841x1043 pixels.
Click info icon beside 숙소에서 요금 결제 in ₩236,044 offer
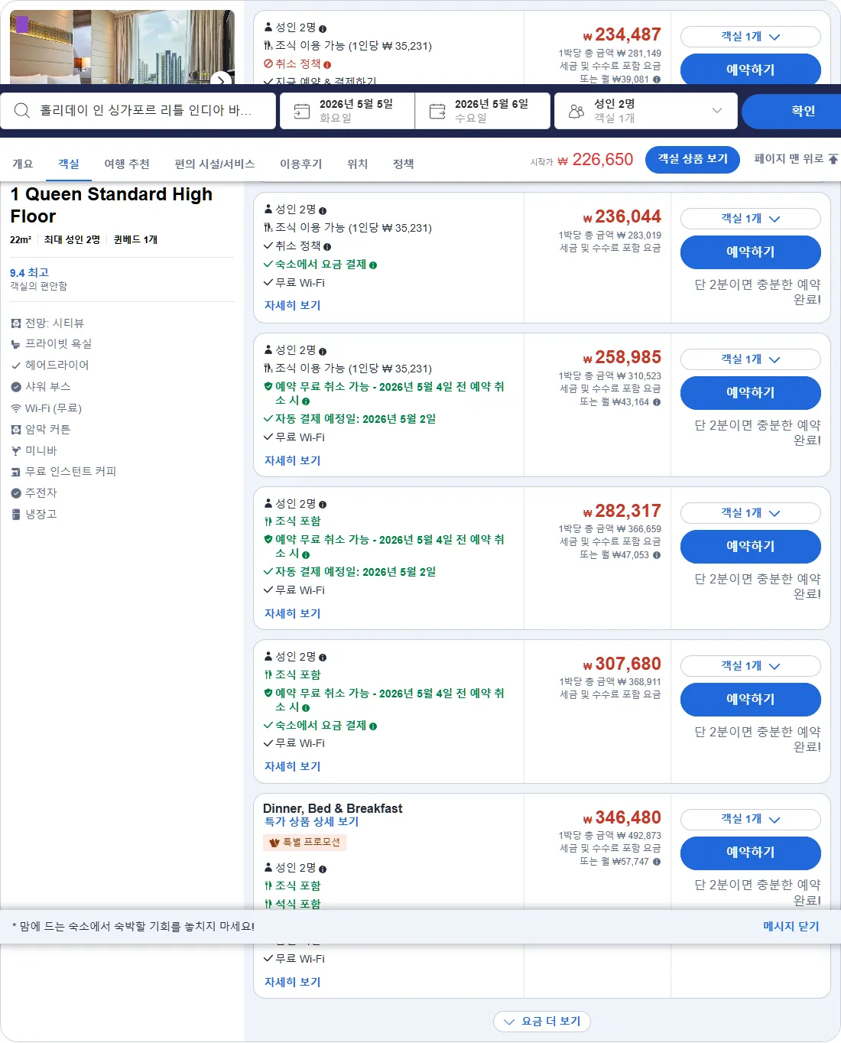click(x=373, y=265)
